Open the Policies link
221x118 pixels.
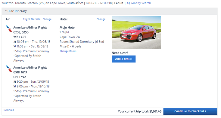(x=9, y=110)
